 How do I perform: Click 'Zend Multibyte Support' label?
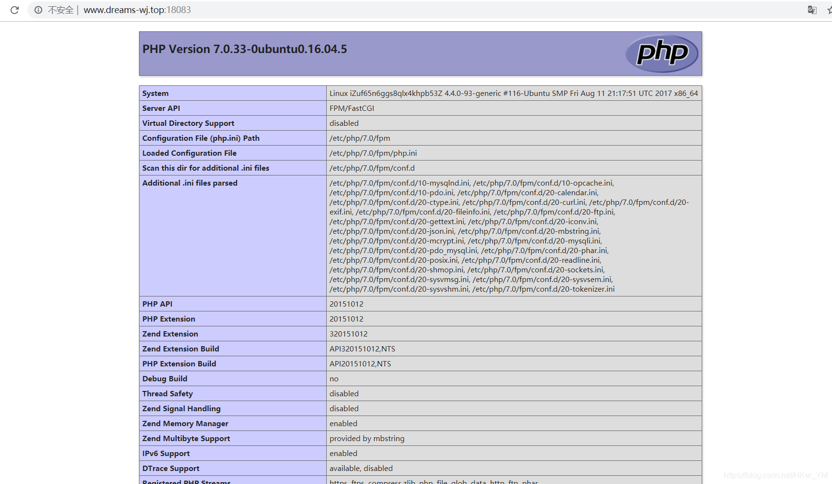pos(186,439)
